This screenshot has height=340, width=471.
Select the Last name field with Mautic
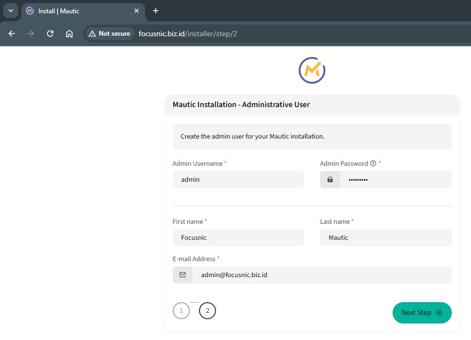pos(385,238)
